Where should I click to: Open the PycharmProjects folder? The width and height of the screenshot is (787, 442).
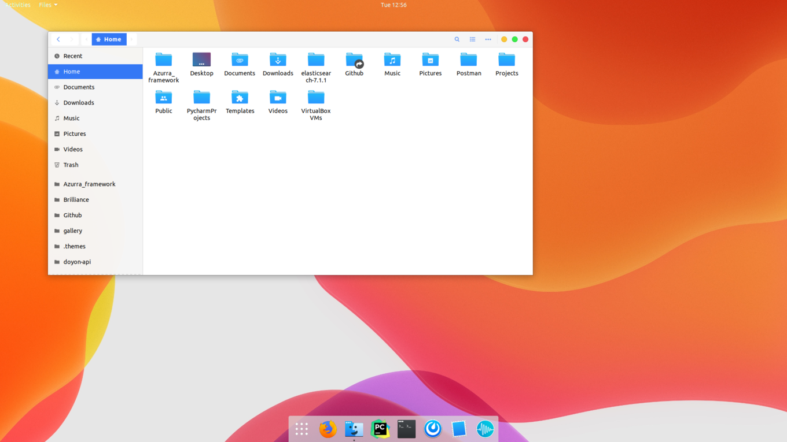201,98
